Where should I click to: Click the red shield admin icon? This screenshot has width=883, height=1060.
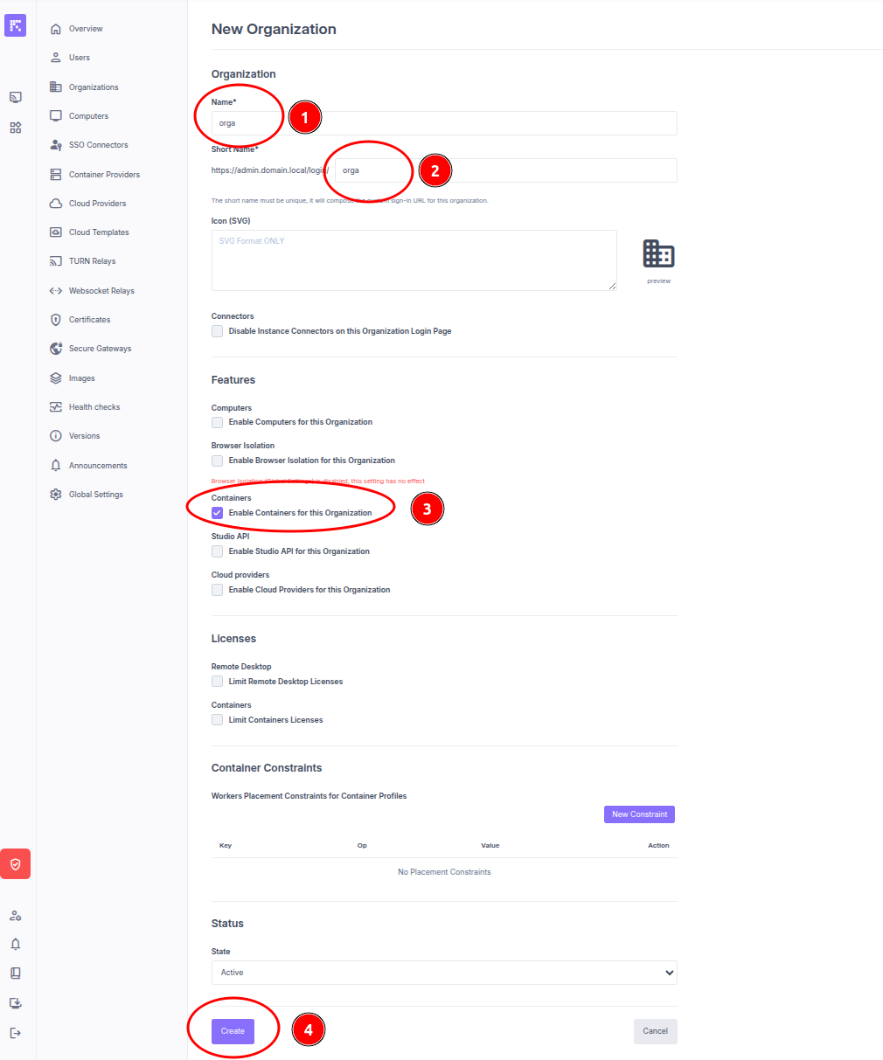pos(15,864)
